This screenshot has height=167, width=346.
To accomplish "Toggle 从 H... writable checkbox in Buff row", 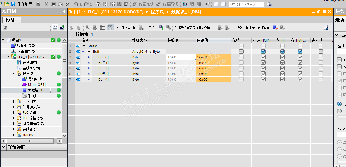I will pyautogui.click(x=282, y=52).
